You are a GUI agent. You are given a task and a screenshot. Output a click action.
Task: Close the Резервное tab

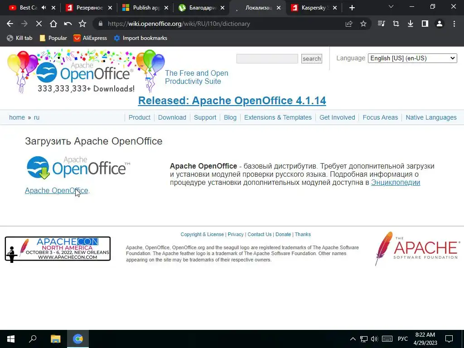point(110,8)
